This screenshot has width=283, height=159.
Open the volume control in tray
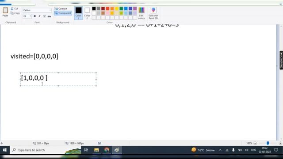[x=246, y=150]
